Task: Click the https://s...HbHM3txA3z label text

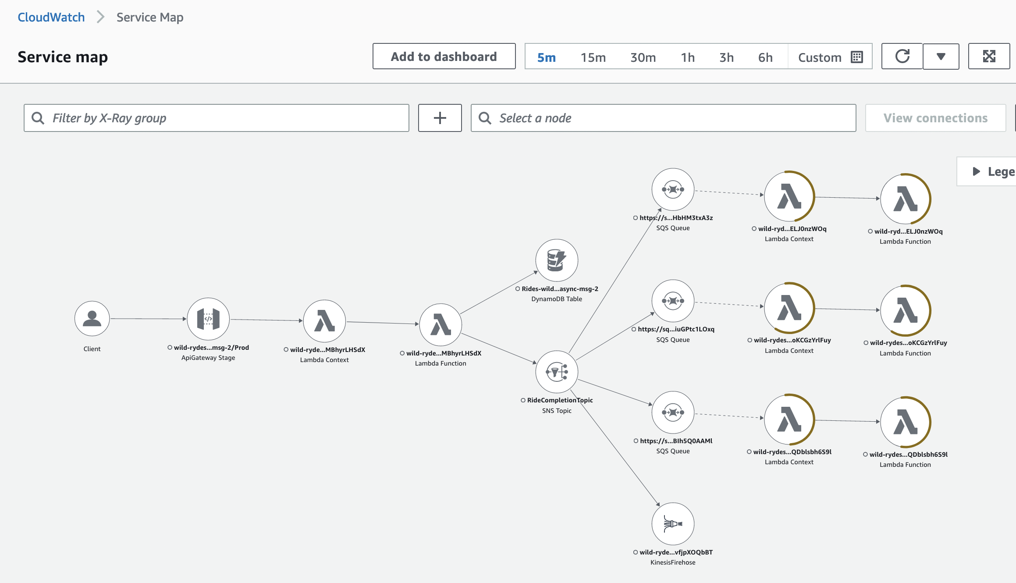Action: click(676, 218)
